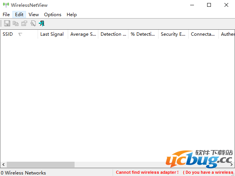235x176 pixels.
Task: Sort by the % Detection column
Action: pos(143,34)
